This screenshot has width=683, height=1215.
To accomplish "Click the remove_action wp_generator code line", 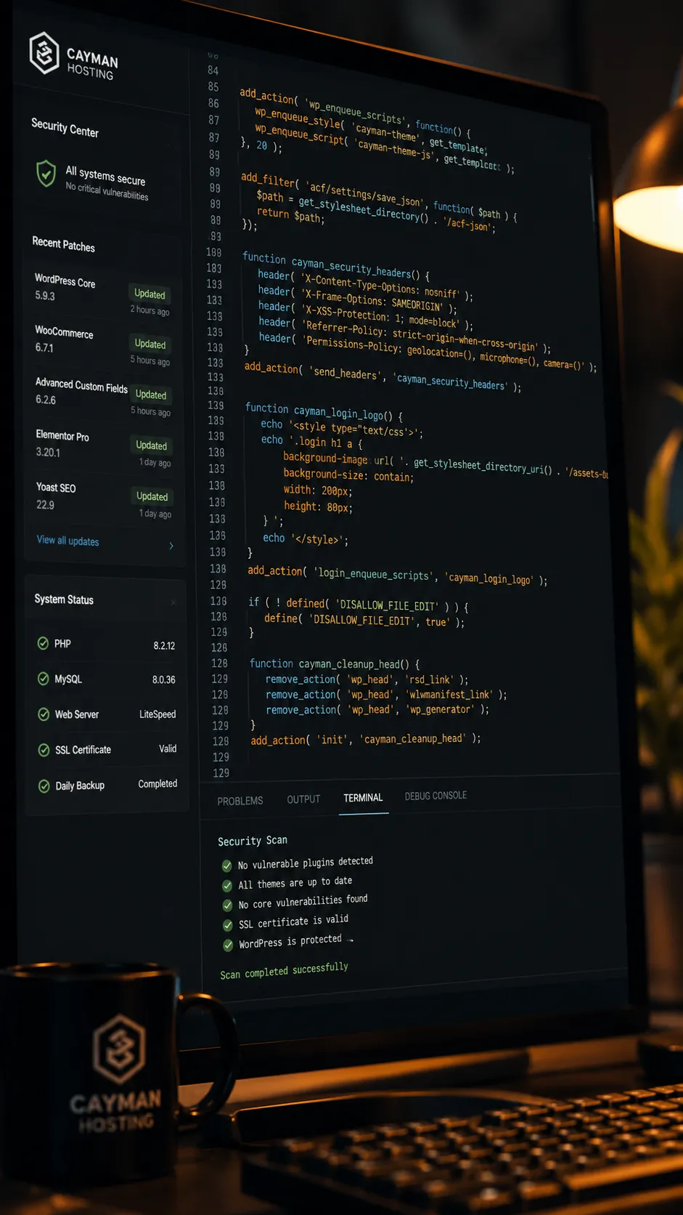I will (377, 710).
